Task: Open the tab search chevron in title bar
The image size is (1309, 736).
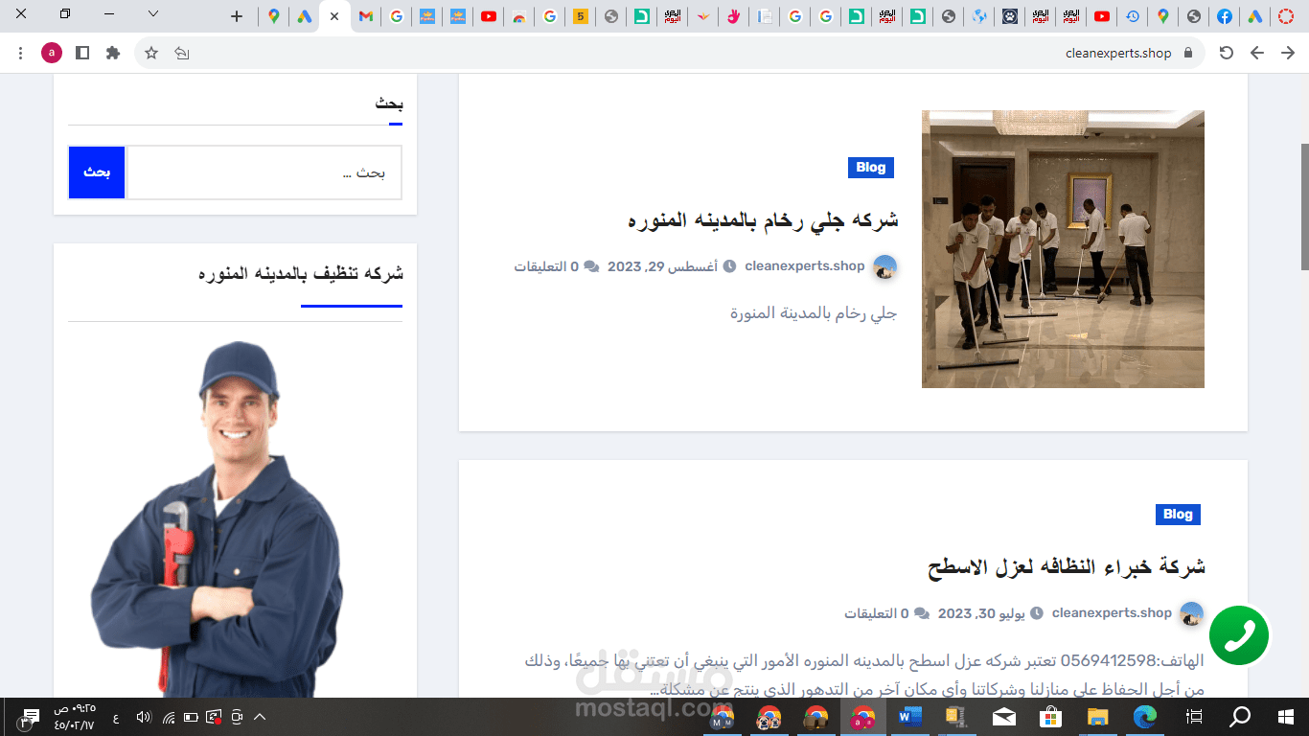Action: coord(152,13)
